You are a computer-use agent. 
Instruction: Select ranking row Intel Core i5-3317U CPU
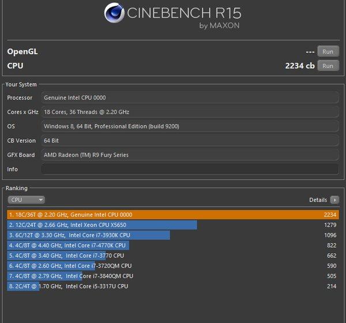173,286
